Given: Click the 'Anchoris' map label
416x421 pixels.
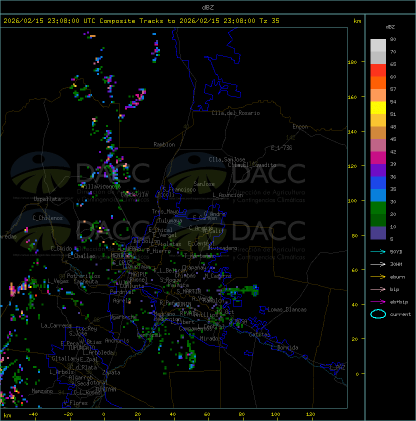Looking at the screenshot, I should pyautogui.click(x=117, y=340).
